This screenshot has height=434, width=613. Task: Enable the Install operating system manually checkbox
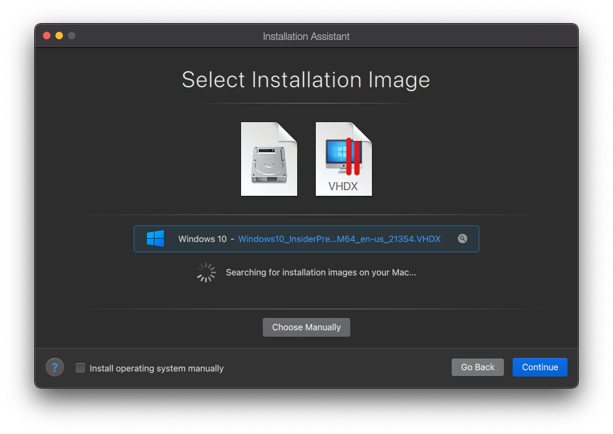point(80,368)
